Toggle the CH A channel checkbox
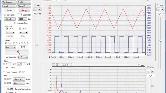This screenshot has width=166, height=93. pos(7,29)
